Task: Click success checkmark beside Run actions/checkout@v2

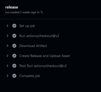Action: pos(14,36)
